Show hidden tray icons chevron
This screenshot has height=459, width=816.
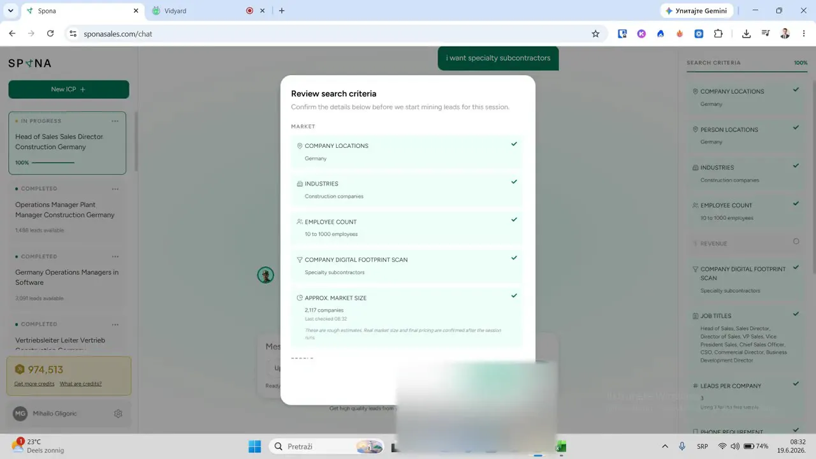click(x=665, y=446)
